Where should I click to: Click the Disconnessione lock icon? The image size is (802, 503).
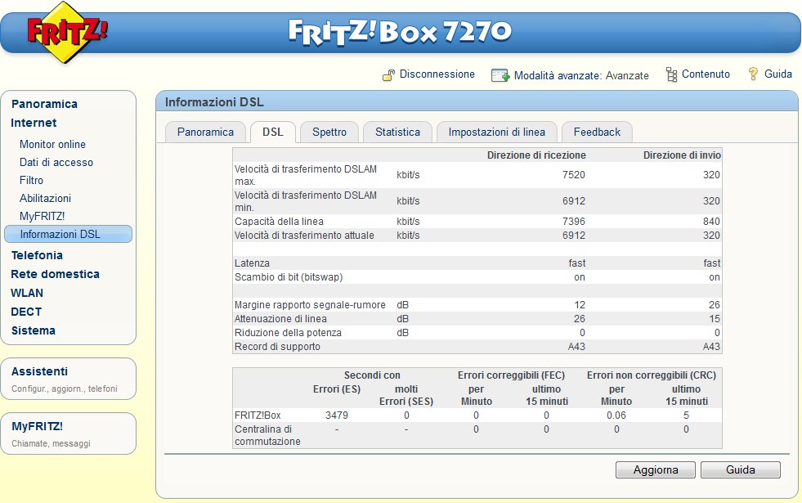[x=389, y=75]
